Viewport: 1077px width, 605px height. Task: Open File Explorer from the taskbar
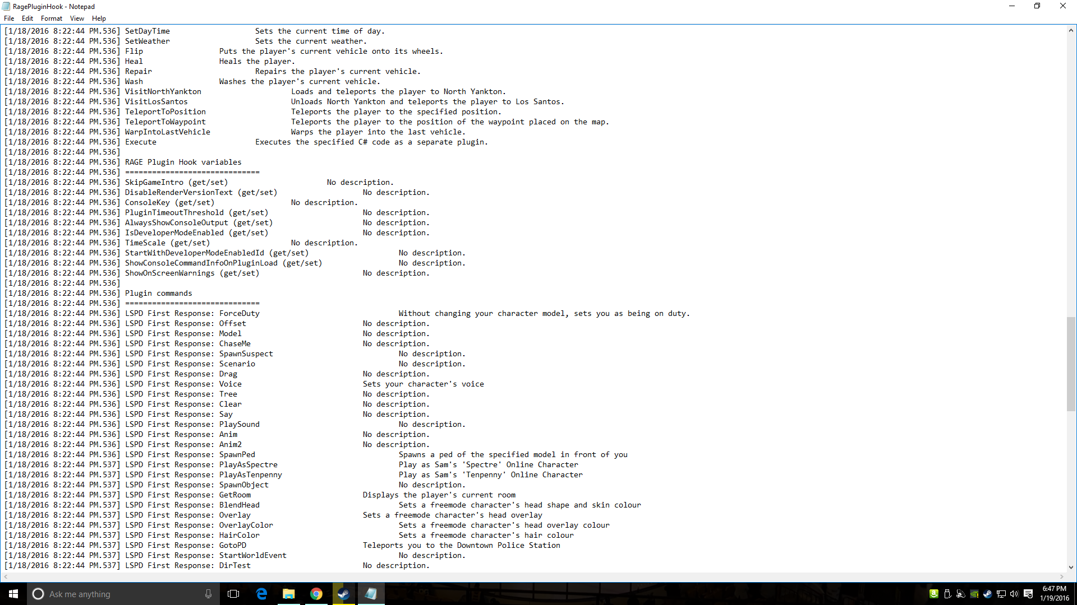[x=289, y=594]
